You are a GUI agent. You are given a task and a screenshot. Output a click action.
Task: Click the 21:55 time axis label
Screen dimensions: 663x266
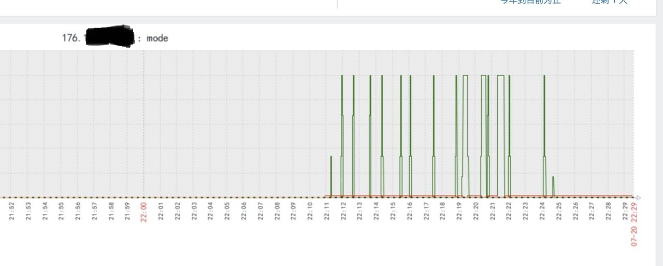tap(61, 211)
